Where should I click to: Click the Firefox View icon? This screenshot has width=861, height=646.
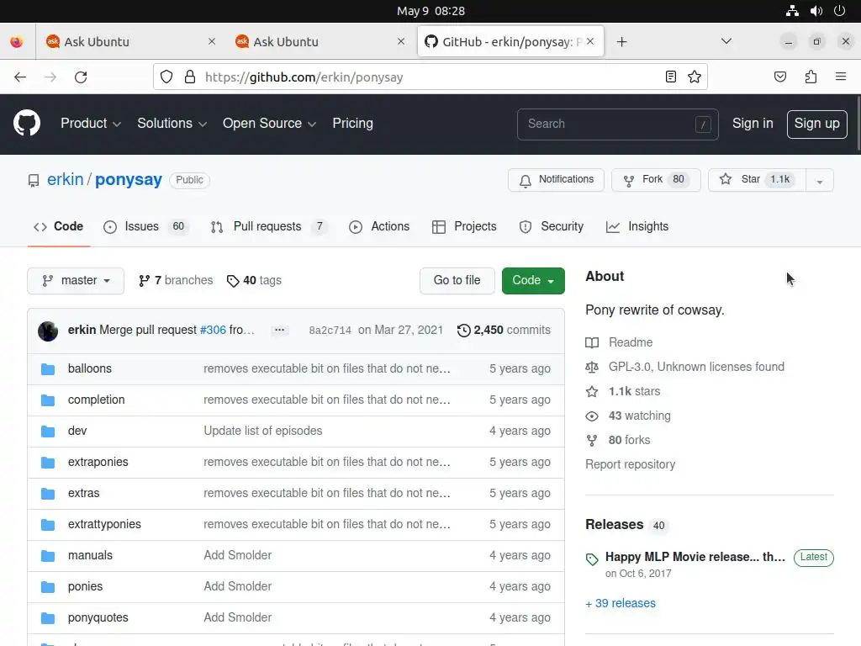(17, 42)
